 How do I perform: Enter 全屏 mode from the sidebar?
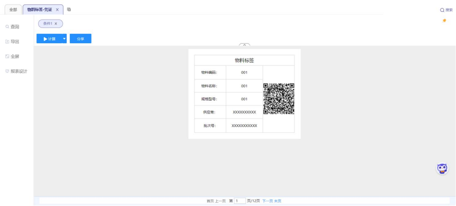tap(12, 56)
